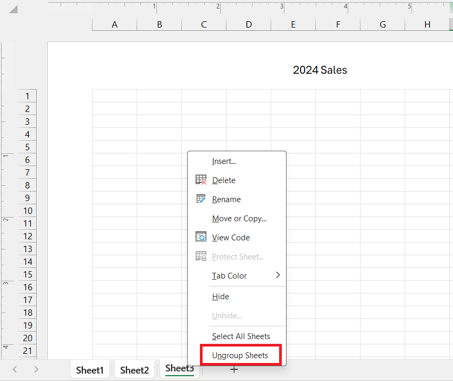Click the Unhide... menu item

237,316
